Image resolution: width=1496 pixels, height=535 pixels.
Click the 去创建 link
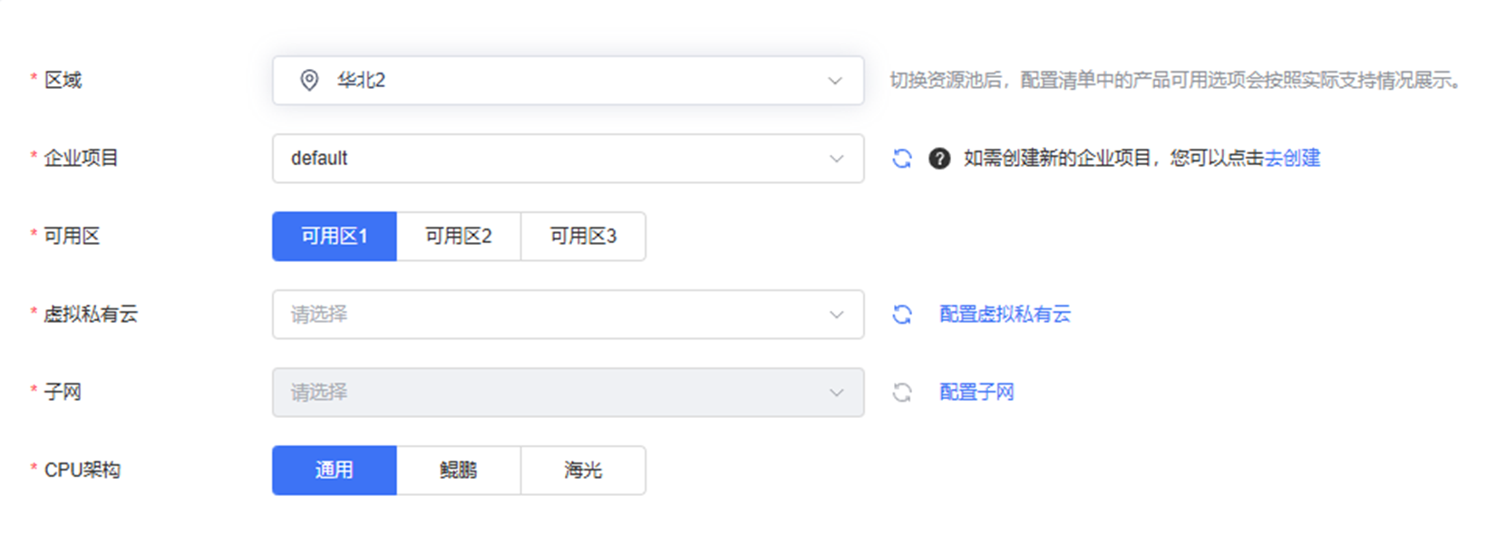coord(1292,159)
